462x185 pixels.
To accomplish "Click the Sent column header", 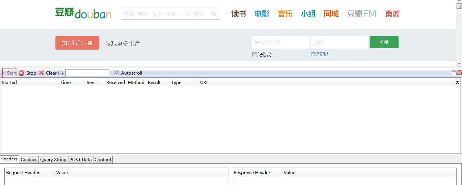I will pos(85,82).
